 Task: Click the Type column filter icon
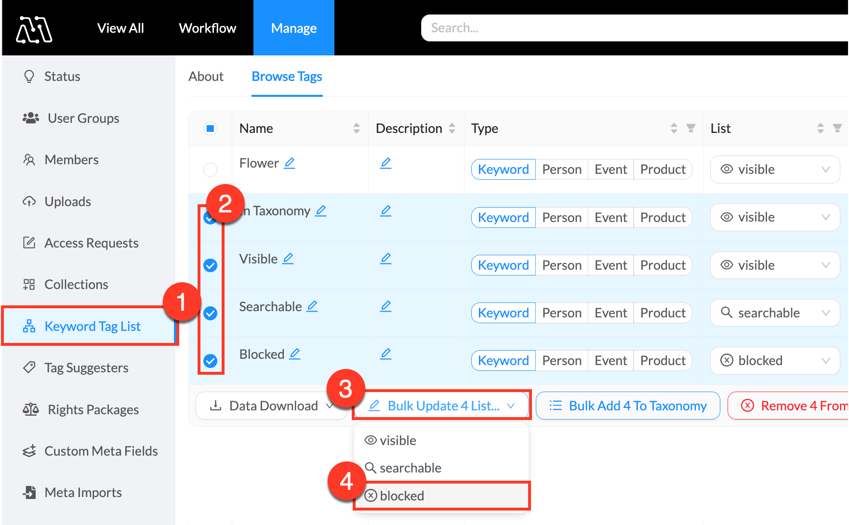coord(690,128)
